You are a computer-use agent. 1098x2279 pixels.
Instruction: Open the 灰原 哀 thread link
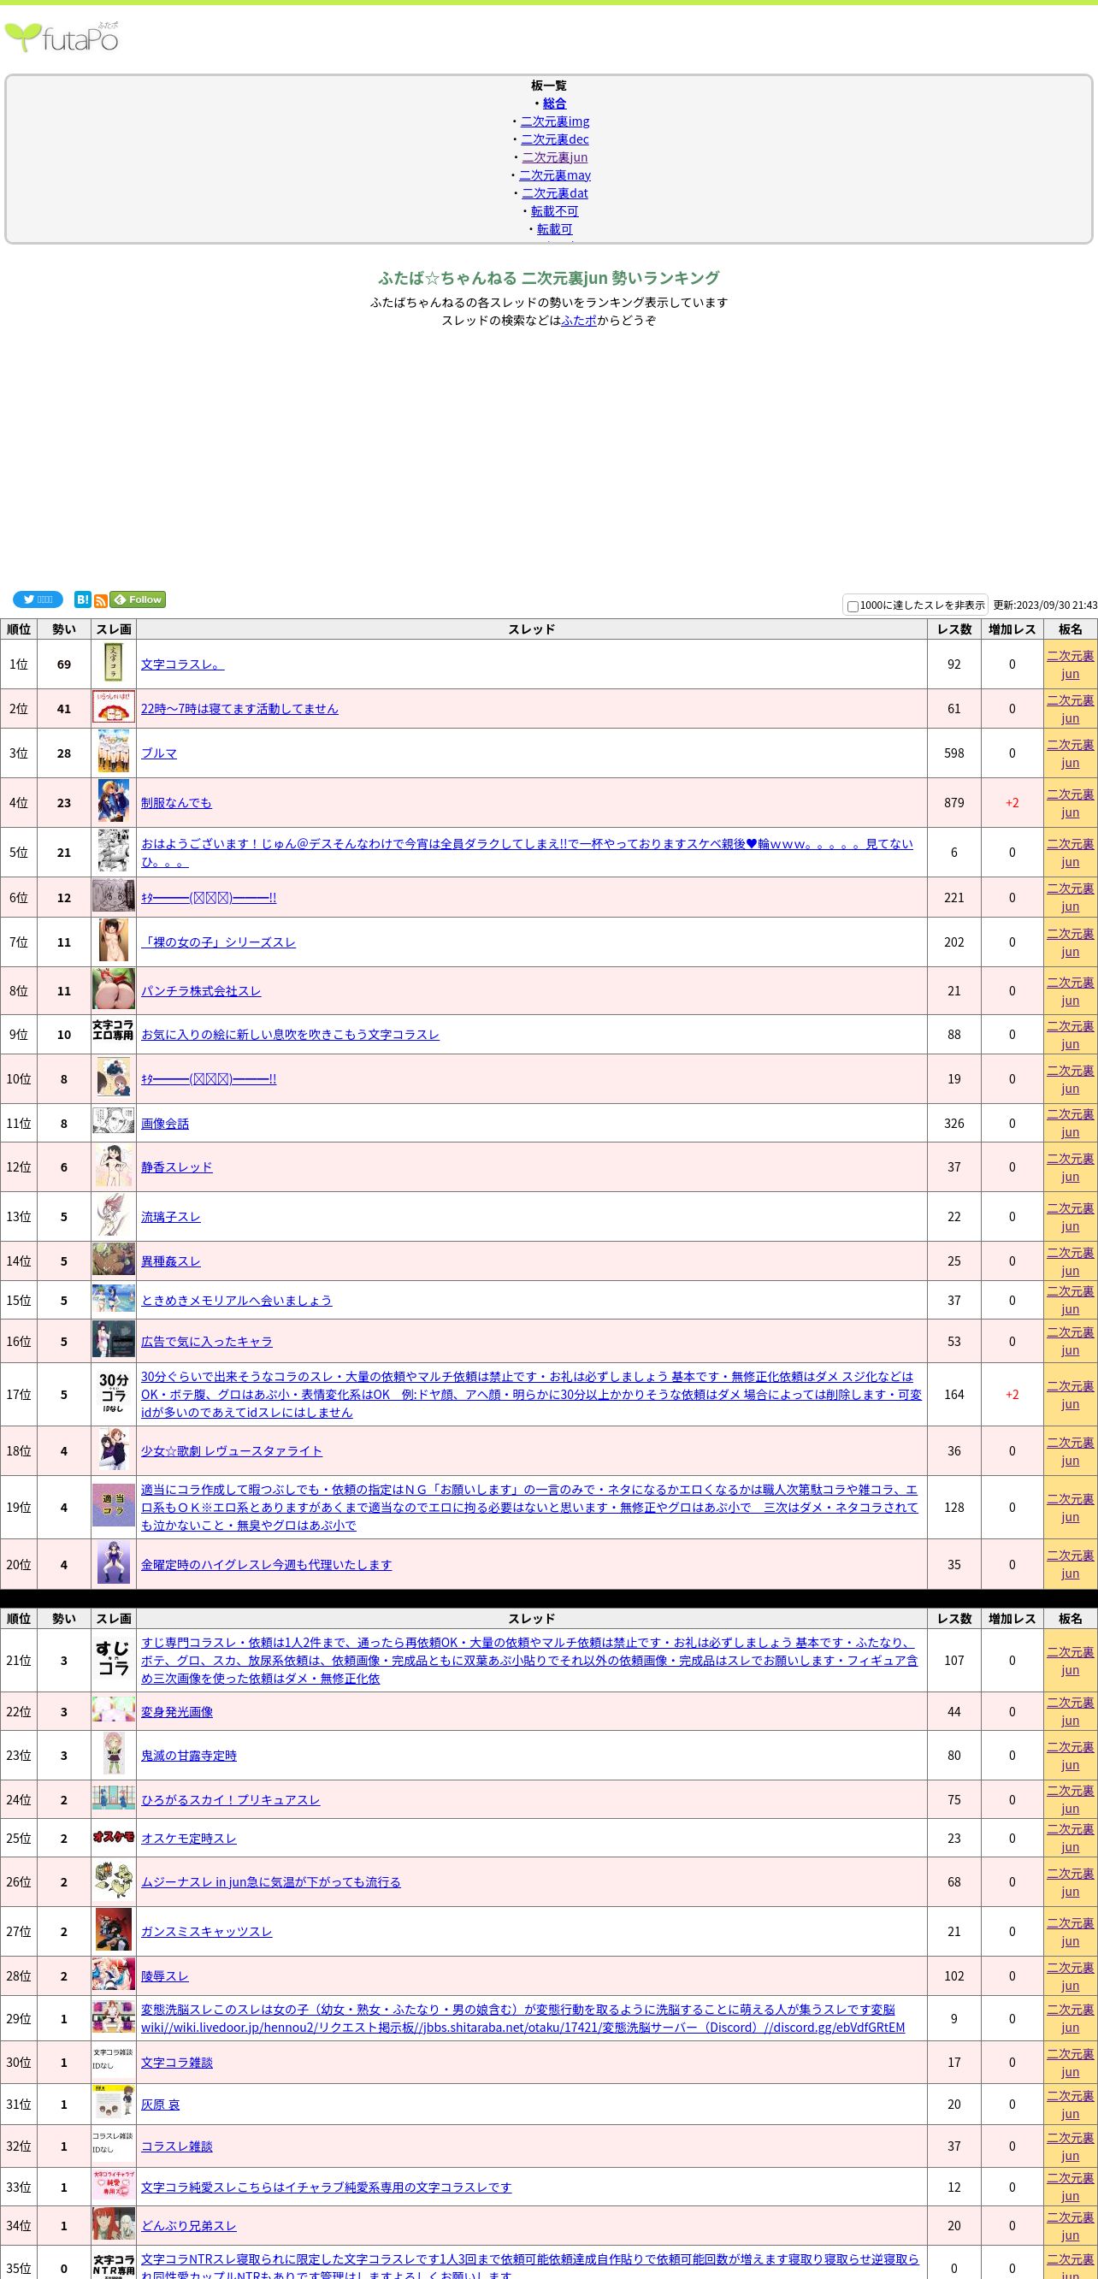(x=160, y=2105)
